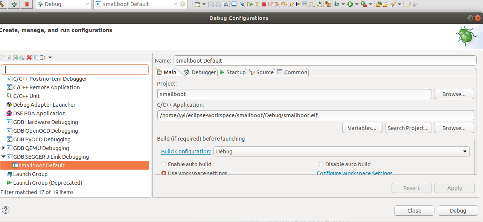Enable the auto build radio button
The image size is (483, 222).
coord(164,164)
